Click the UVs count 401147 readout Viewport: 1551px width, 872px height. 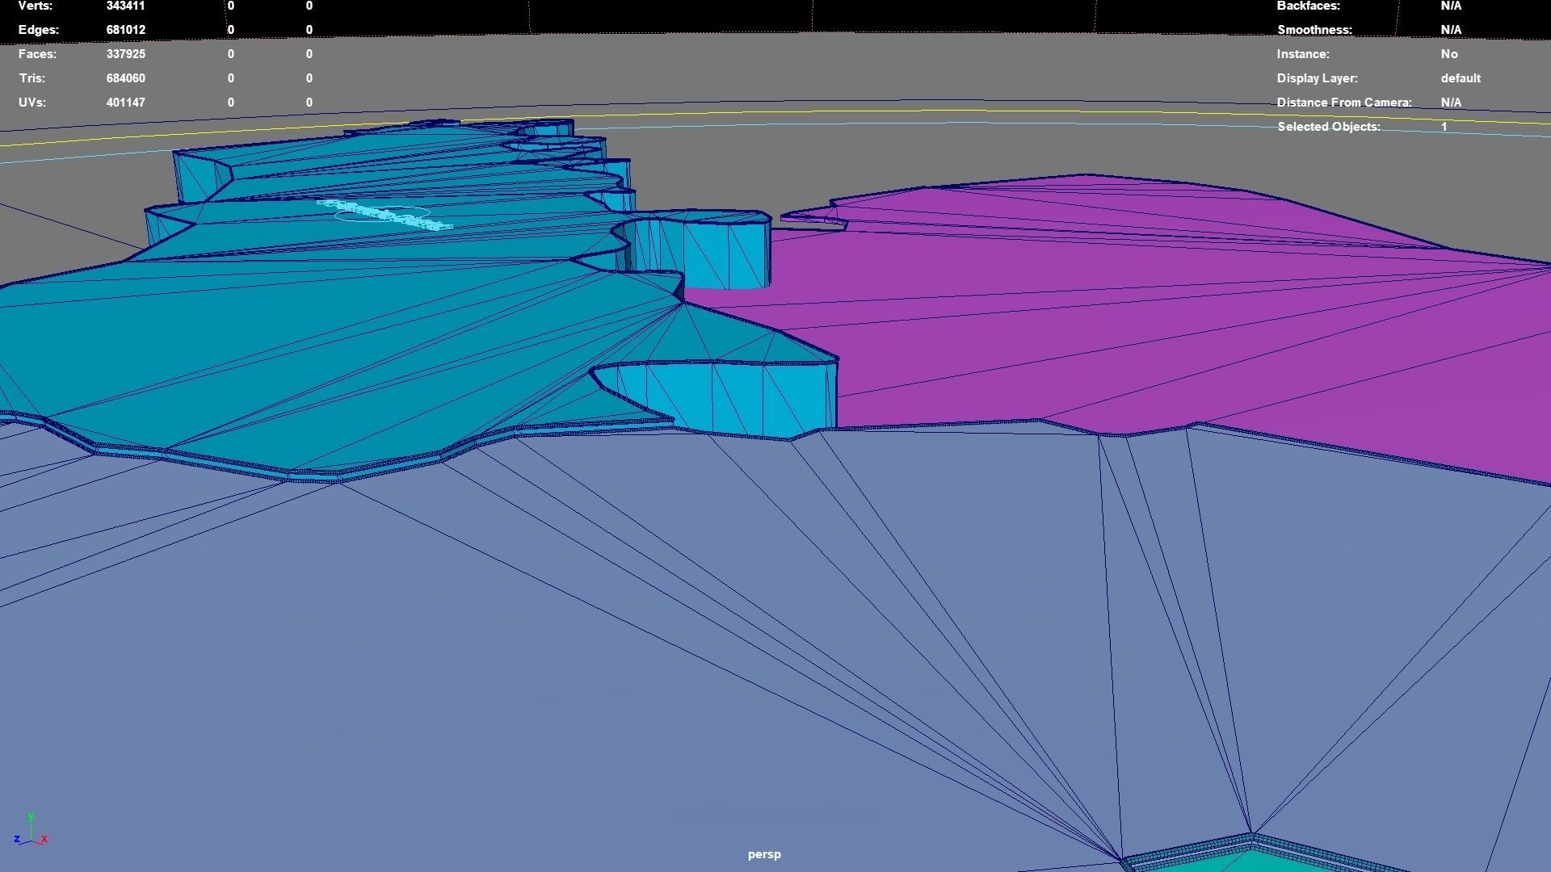126,103
